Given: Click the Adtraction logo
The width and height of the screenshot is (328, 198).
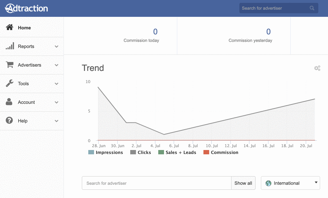Looking at the screenshot, I should coord(26,8).
